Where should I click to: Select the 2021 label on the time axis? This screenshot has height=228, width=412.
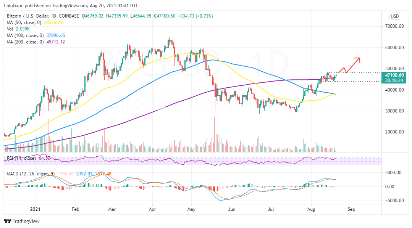point(35,209)
